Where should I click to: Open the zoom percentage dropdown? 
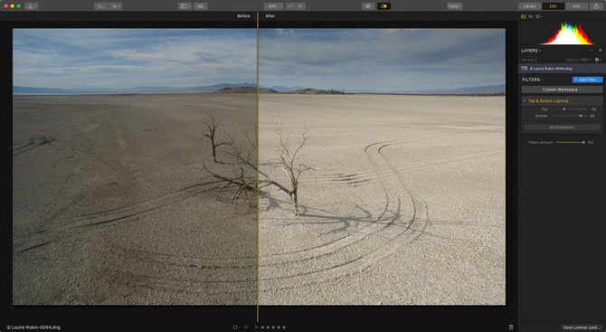tap(274, 6)
